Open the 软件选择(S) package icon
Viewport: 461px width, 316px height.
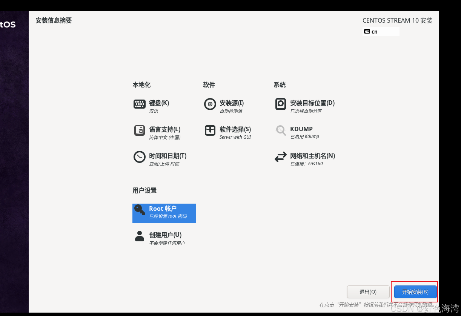210,130
